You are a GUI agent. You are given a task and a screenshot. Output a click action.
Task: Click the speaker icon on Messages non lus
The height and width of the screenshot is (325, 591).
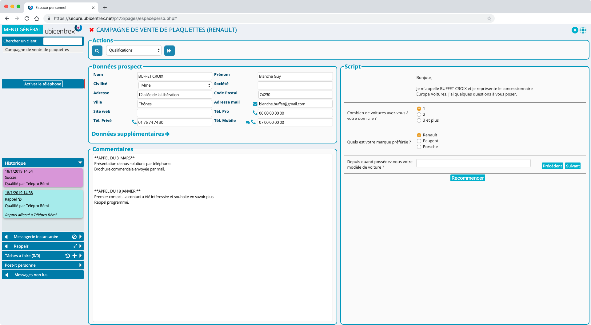(7, 275)
